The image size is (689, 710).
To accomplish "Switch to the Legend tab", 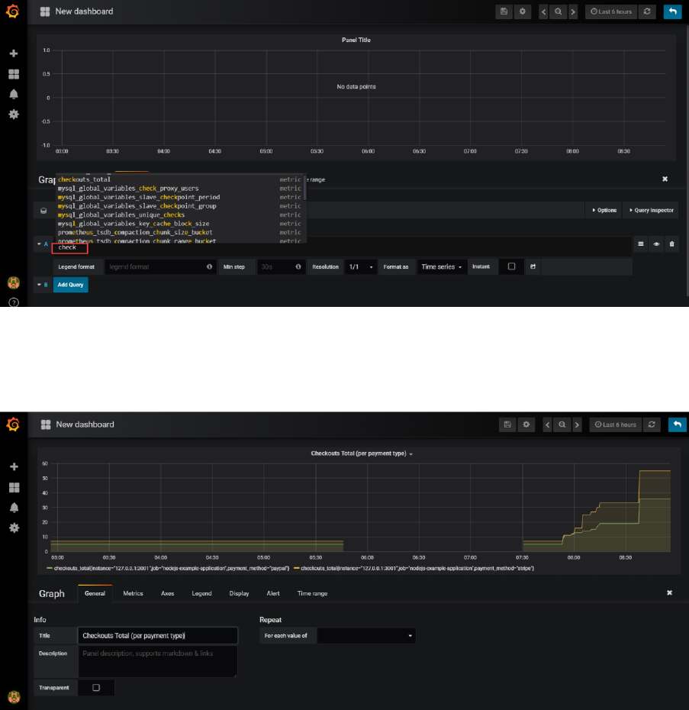I will (x=201, y=593).
